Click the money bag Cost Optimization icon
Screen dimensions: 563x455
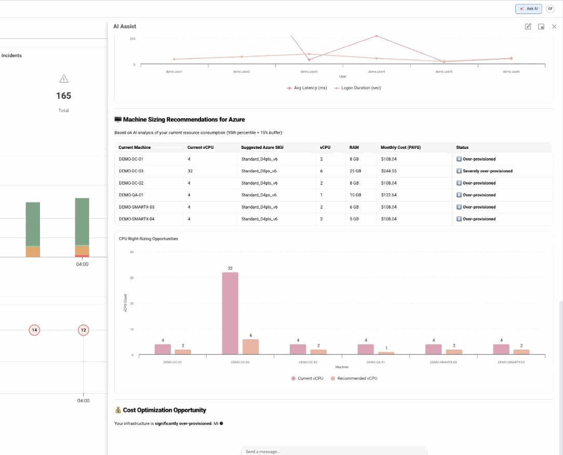(x=117, y=410)
